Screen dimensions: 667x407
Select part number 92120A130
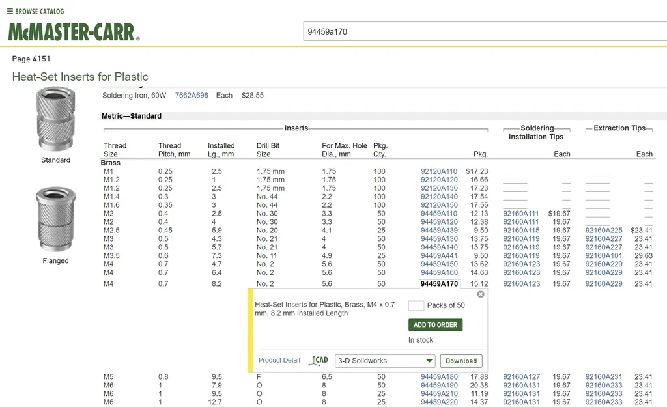coord(439,188)
